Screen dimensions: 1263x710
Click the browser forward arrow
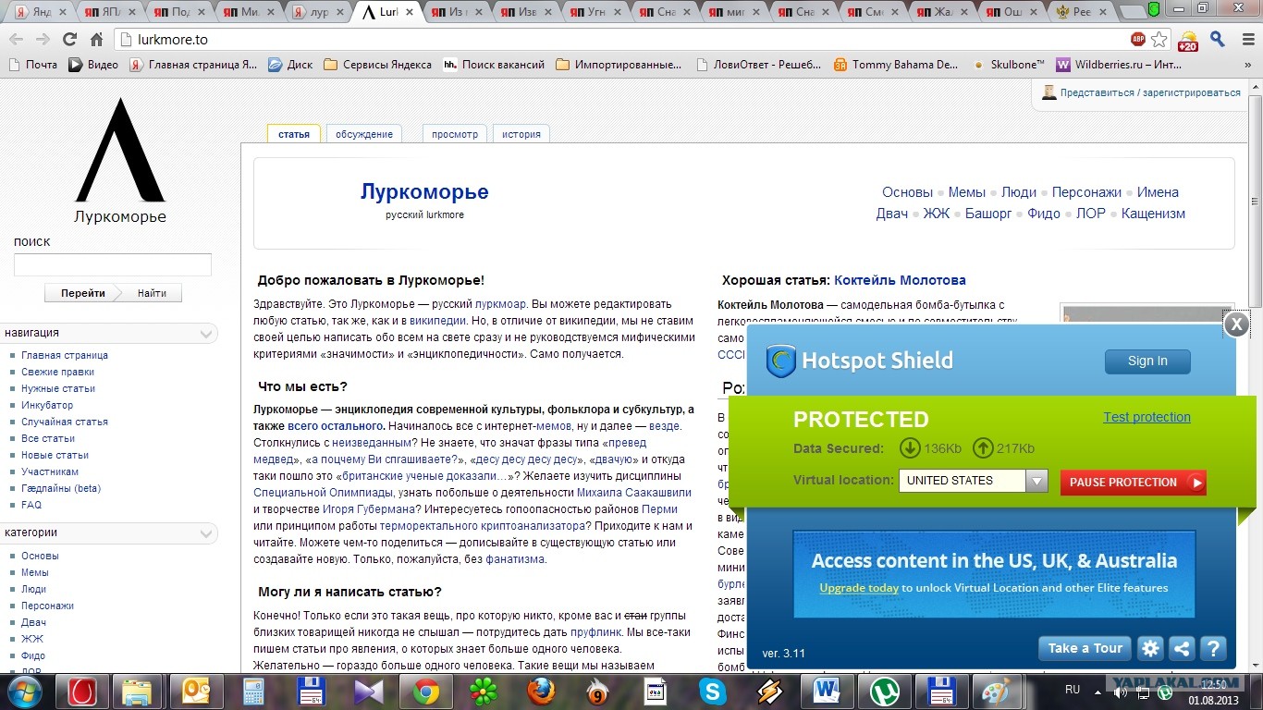[x=43, y=39]
